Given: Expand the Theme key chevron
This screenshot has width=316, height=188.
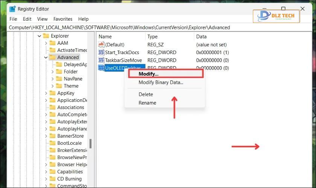Looking at the screenshot, I should point(52,86).
